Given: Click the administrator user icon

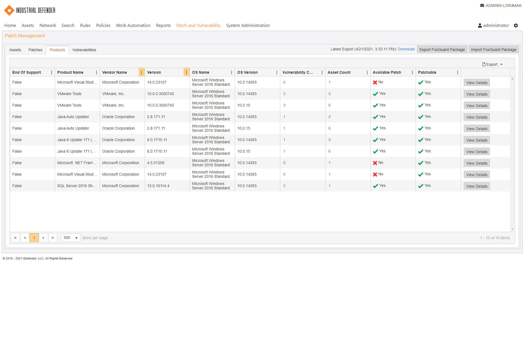Looking at the screenshot, I should (480, 25).
